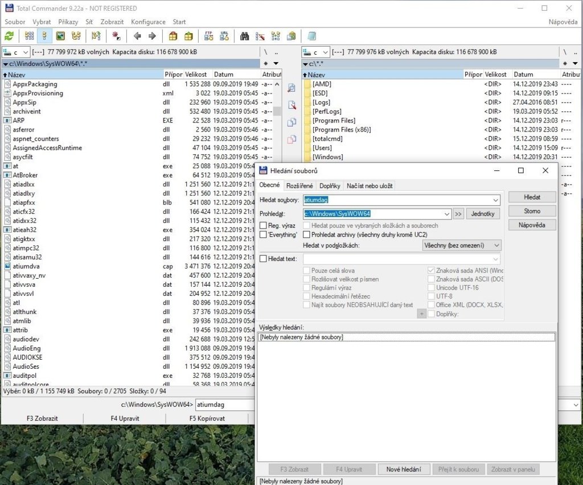Open the 'Konfigurace' menu
583x485 pixels.
148,22
